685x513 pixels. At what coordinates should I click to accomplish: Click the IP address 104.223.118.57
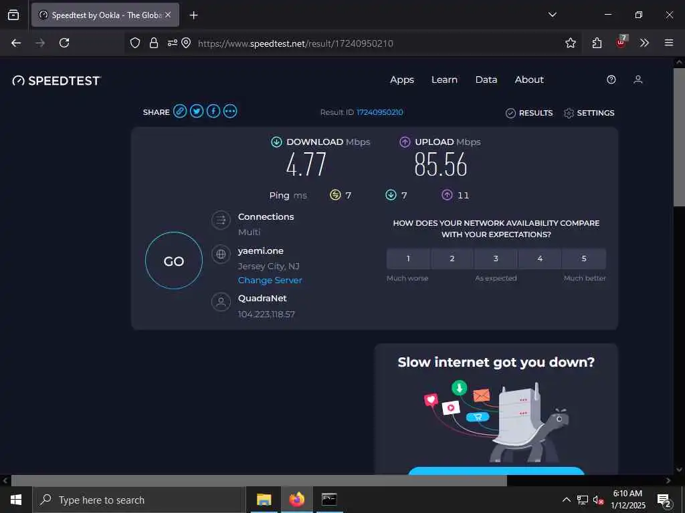(x=266, y=314)
